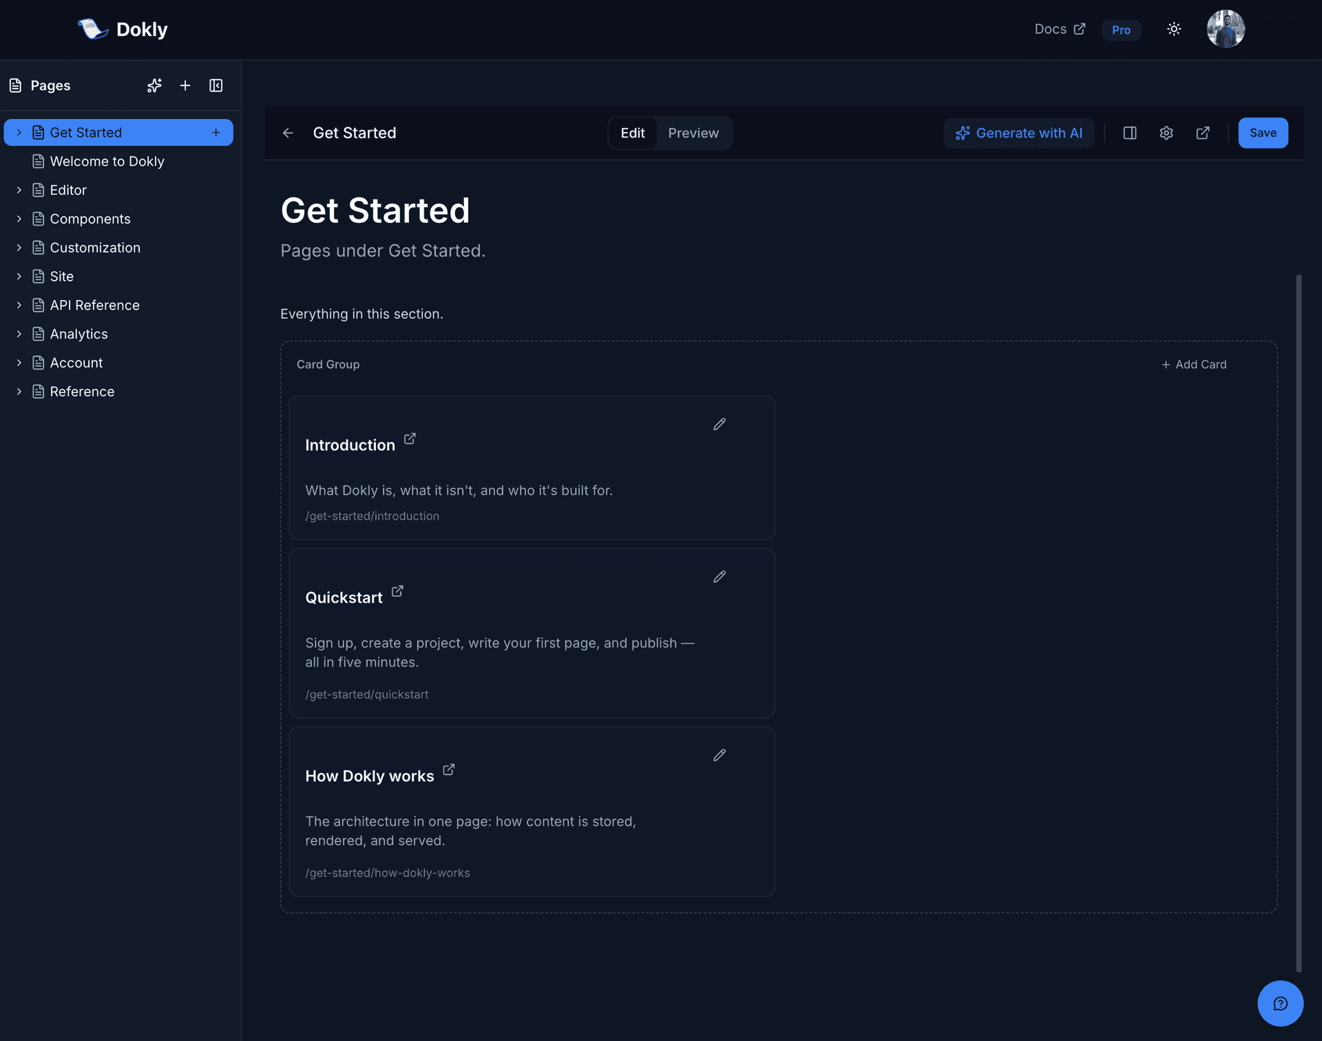Screen dimensions: 1322x1041
Task: Click the Get Started page heading
Action: [x=375, y=210]
